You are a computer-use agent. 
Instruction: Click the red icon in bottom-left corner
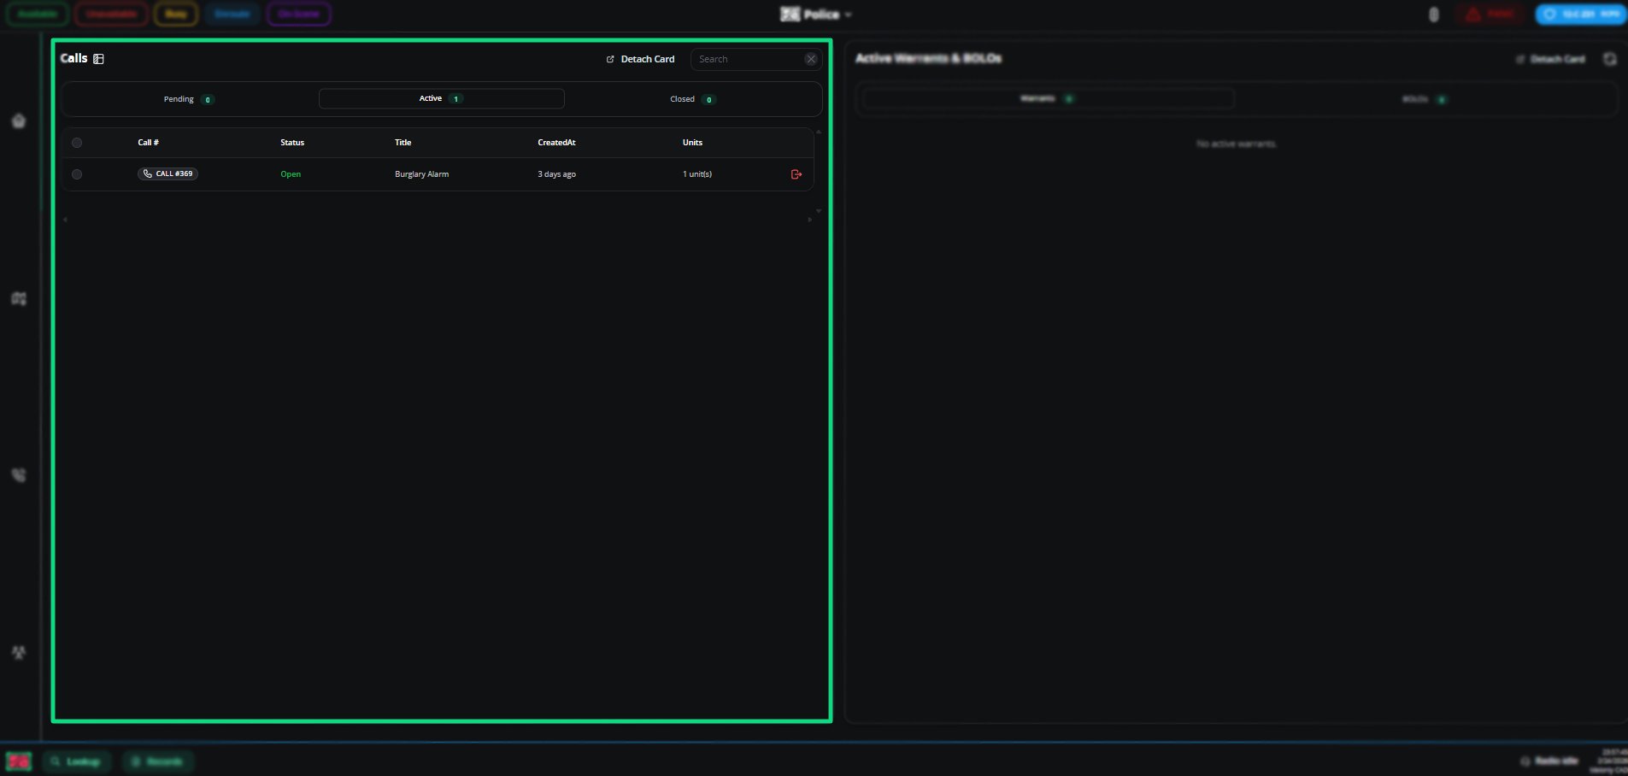19,761
